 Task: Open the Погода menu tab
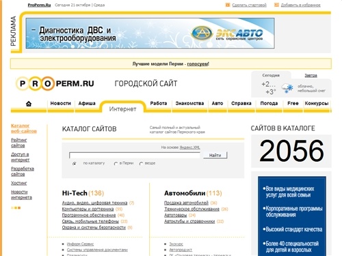point(269,103)
